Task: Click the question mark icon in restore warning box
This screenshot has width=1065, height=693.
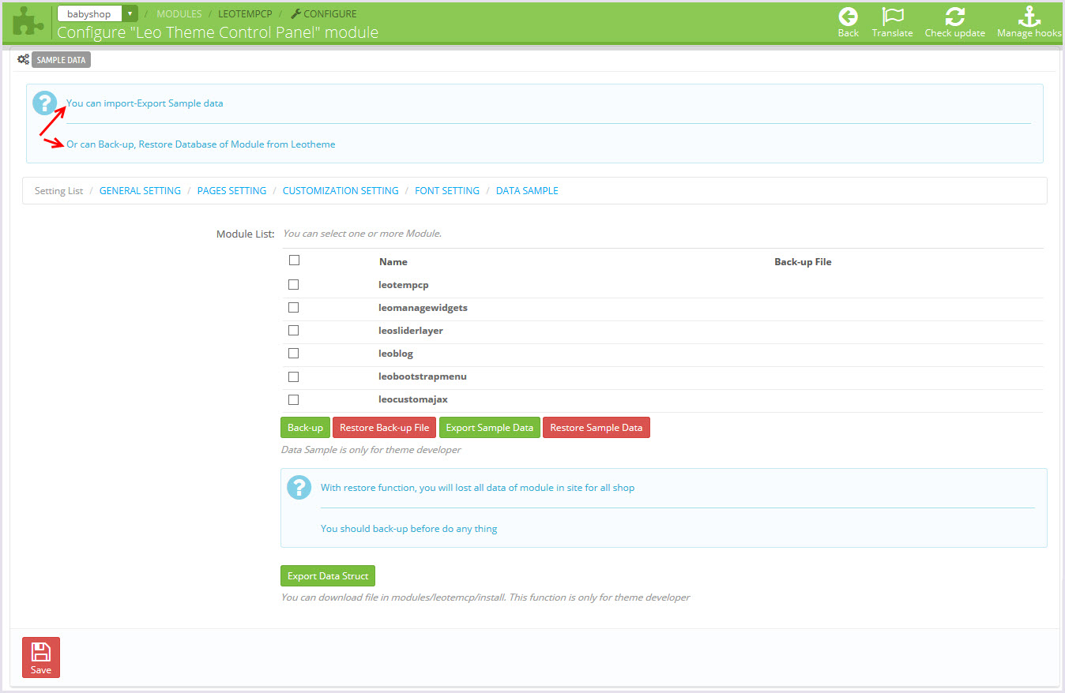Action: (x=299, y=487)
